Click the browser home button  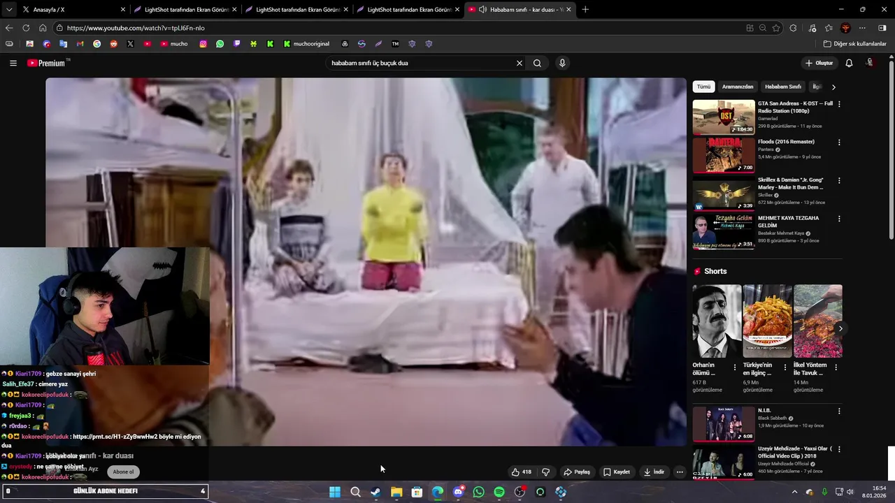(x=43, y=28)
